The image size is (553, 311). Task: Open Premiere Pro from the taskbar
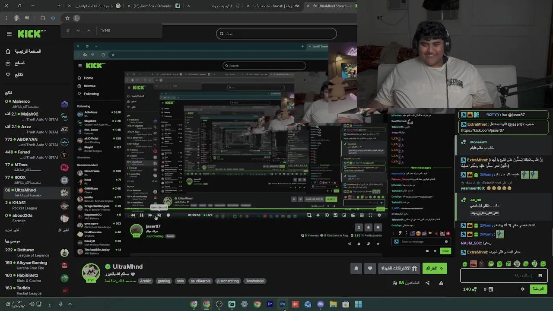click(x=270, y=305)
